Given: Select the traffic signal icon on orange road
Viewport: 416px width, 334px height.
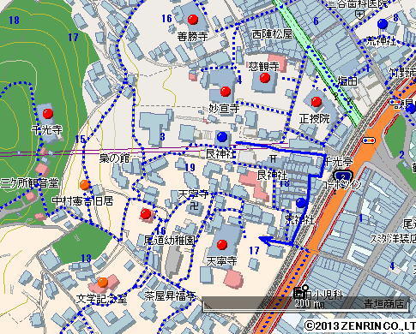Looking at the screenshot, I should pos(369,140).
